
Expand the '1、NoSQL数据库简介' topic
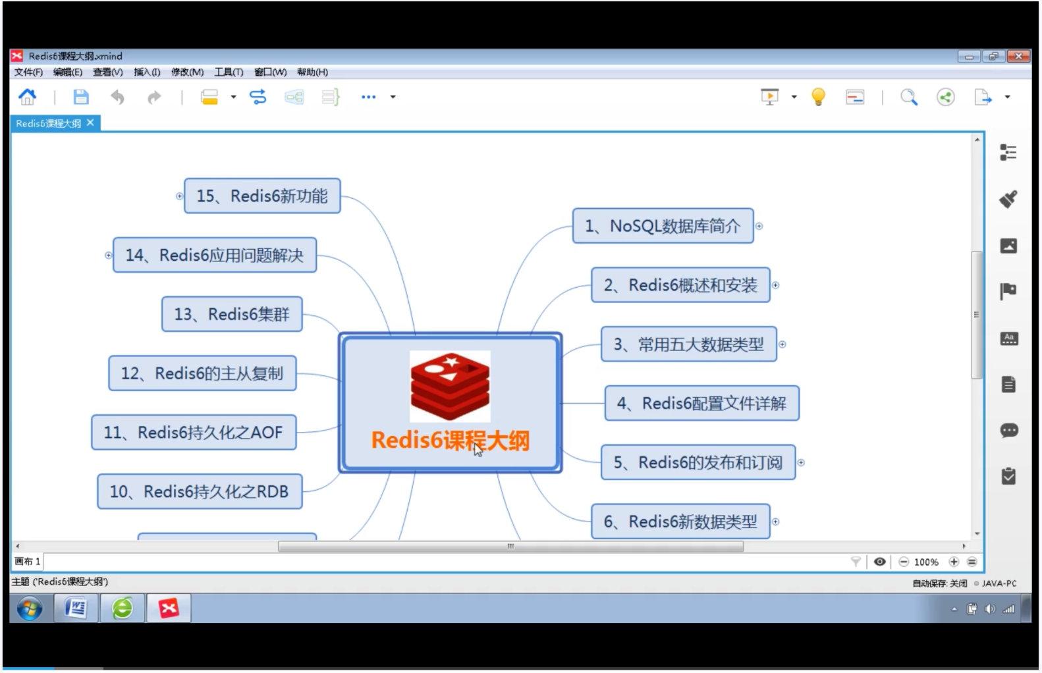759,226
